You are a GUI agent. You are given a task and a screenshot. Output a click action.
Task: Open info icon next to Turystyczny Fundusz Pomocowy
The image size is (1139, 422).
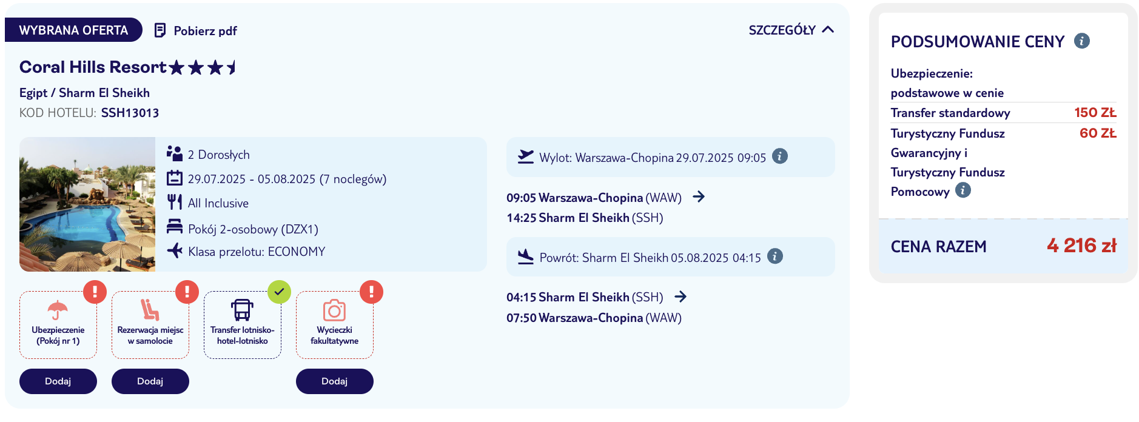click(x=963, y=190)
